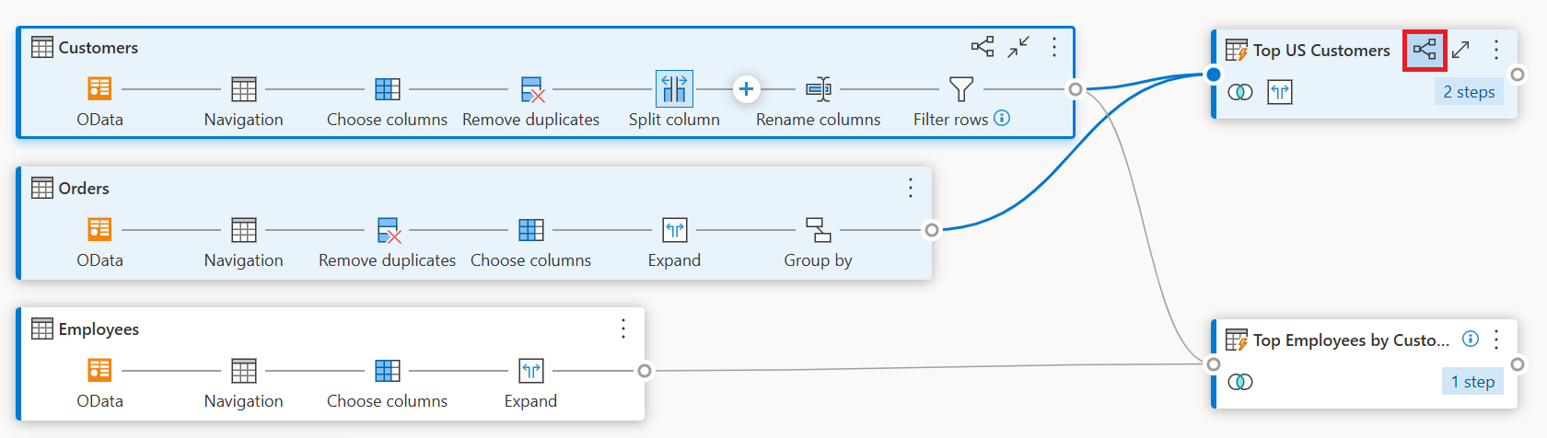Click the Filter rows info icon

(1002, 118)
